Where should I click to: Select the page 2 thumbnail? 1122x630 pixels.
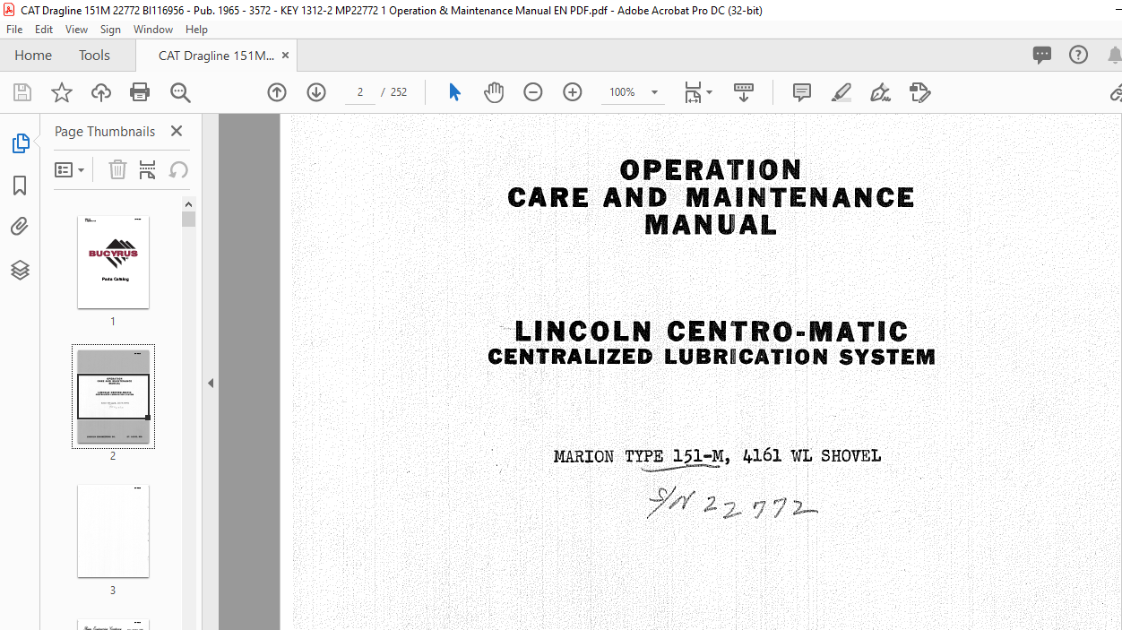tap(113, 396)
